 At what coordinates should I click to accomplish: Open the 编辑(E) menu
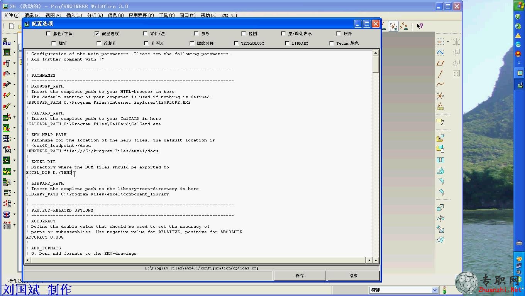pos(32,15)
